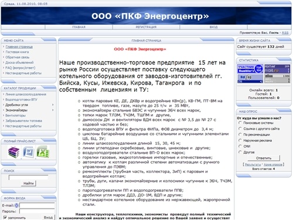Image resolution: width=293 pixels, height=220 pixels.
Task: Select poll option По рекомендации
Action: [240, 134]
